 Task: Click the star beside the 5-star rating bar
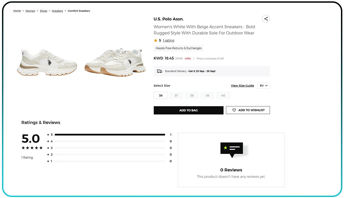coord(48,134)
